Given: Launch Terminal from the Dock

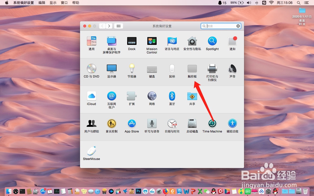Looking at the screenshot, I should coord(22,191).
